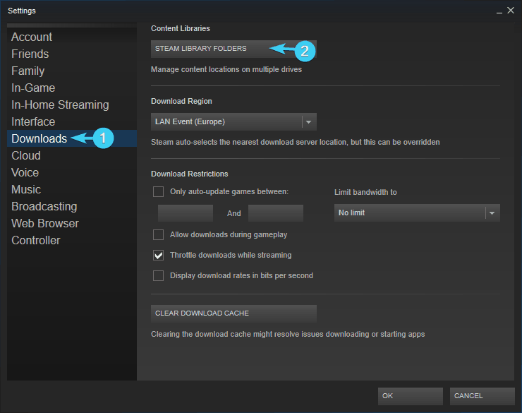Viewport: 522px width, 413px height.
Task: Close the Settings window
Action: coord(511,11)
